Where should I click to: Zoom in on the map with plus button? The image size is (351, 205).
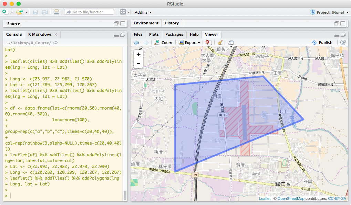tap(138, 54)
